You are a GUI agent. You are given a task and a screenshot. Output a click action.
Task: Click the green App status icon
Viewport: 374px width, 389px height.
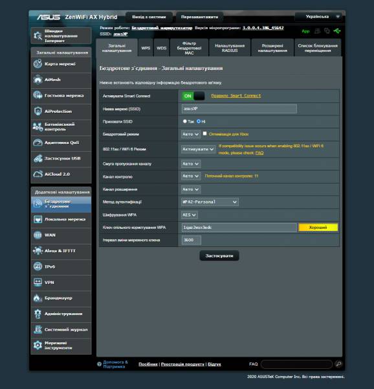tap(305, 31)
